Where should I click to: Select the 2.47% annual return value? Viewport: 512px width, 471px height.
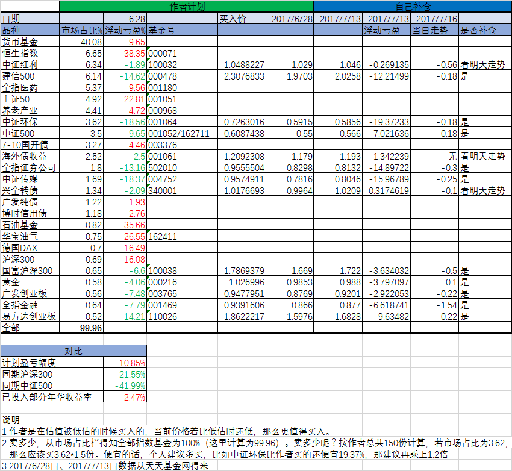click(125, 396)
